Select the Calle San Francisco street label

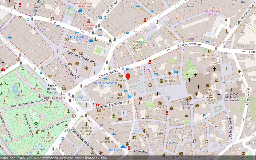(109, 105)
